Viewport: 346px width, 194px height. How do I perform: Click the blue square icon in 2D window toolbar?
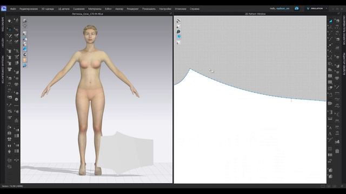pyautogui.click(x=178, y=37)
